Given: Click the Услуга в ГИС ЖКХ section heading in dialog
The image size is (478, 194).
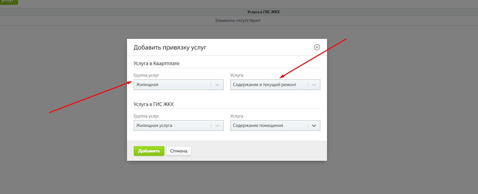Looking at the screenshot, I should (154, 104).
